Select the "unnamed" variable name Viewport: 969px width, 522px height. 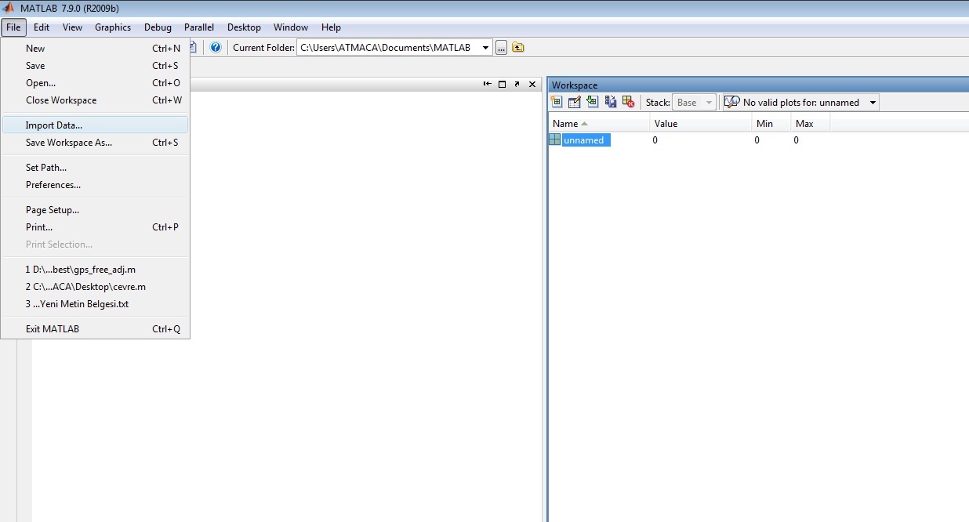coord(586,140)
